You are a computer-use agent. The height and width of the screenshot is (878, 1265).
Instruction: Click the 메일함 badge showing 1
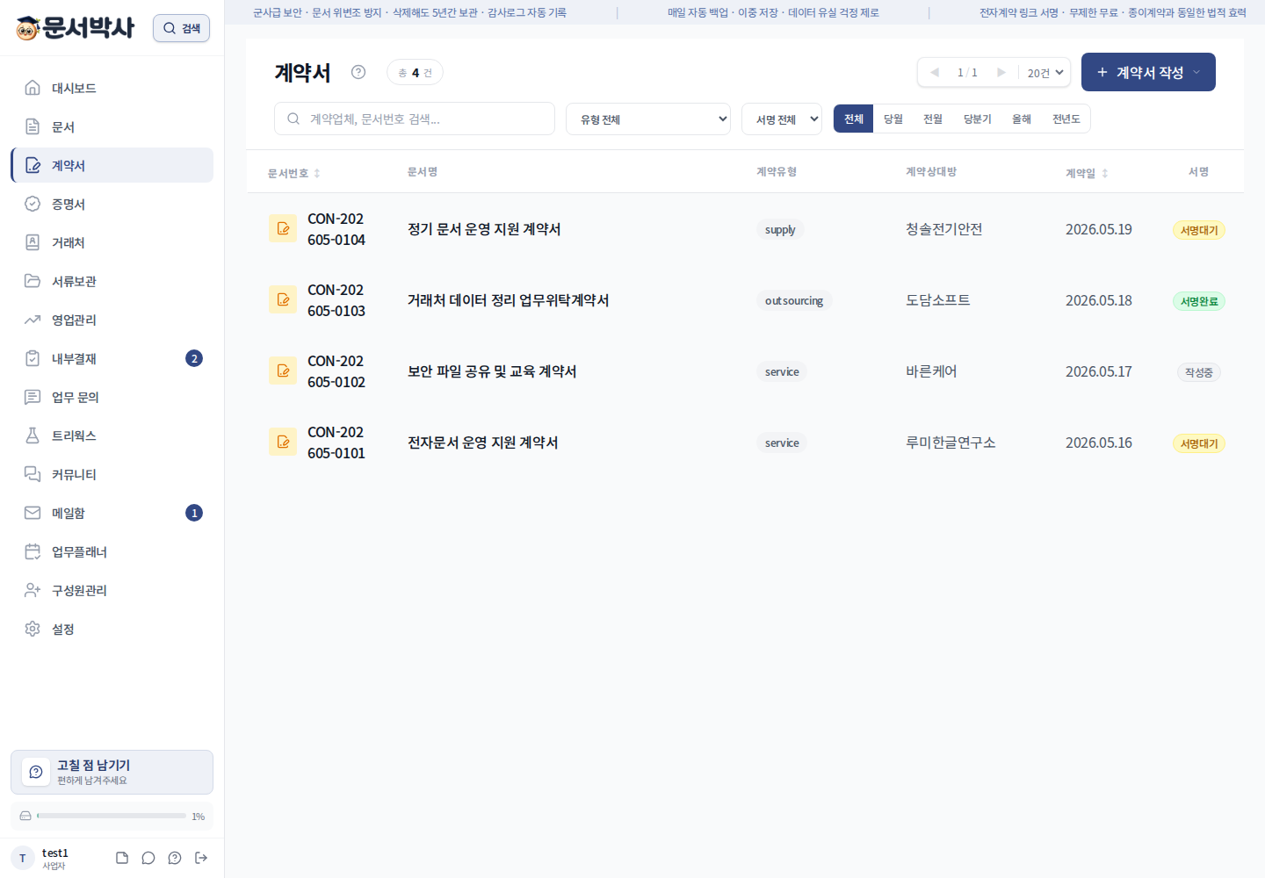pyautogui.click(x=194, y=513)
